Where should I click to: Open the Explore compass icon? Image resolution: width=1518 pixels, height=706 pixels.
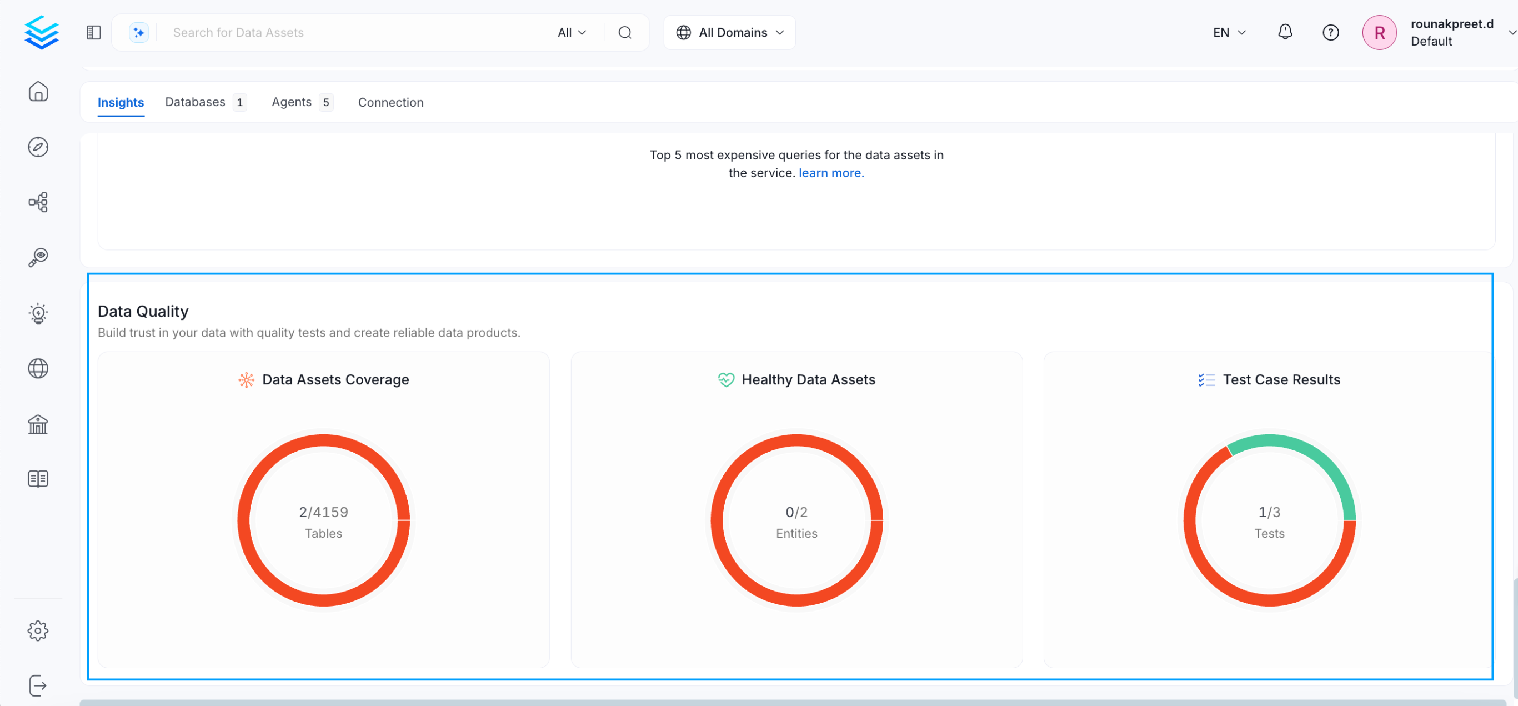pyautogui.click(x=38, y=147)
